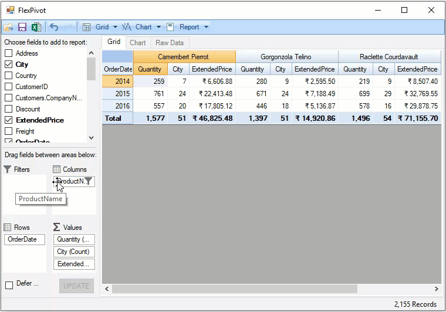Select the Camembert Pierrot column header
This screenshot has width=446, height=312.
tap(184, 57)
